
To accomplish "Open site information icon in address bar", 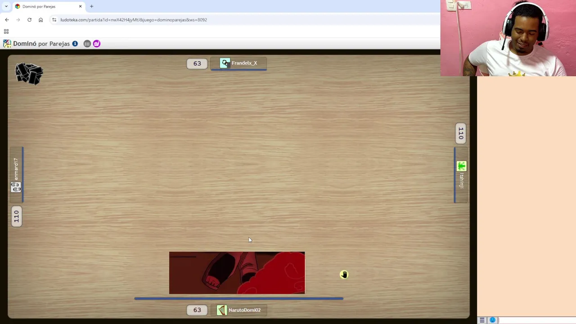I will pos(54,20).
